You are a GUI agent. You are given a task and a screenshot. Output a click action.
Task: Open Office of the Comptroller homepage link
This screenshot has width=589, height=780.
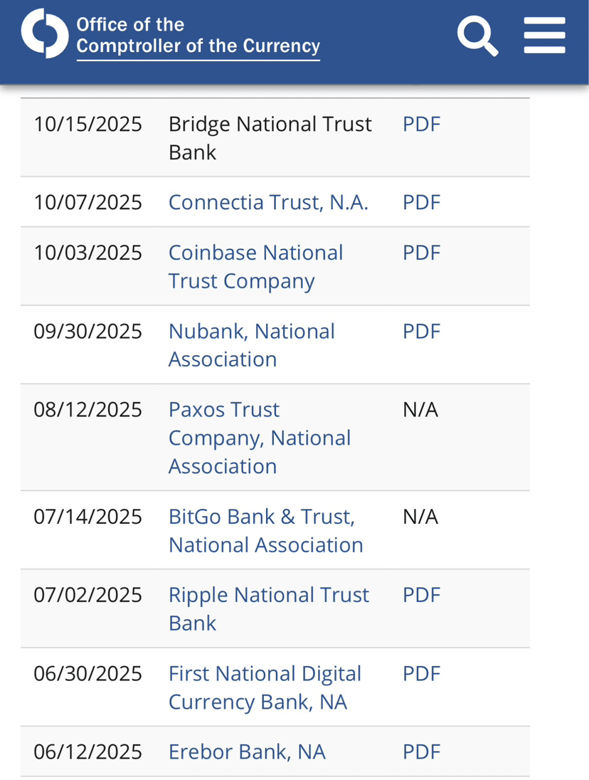[x=198, y=36]
